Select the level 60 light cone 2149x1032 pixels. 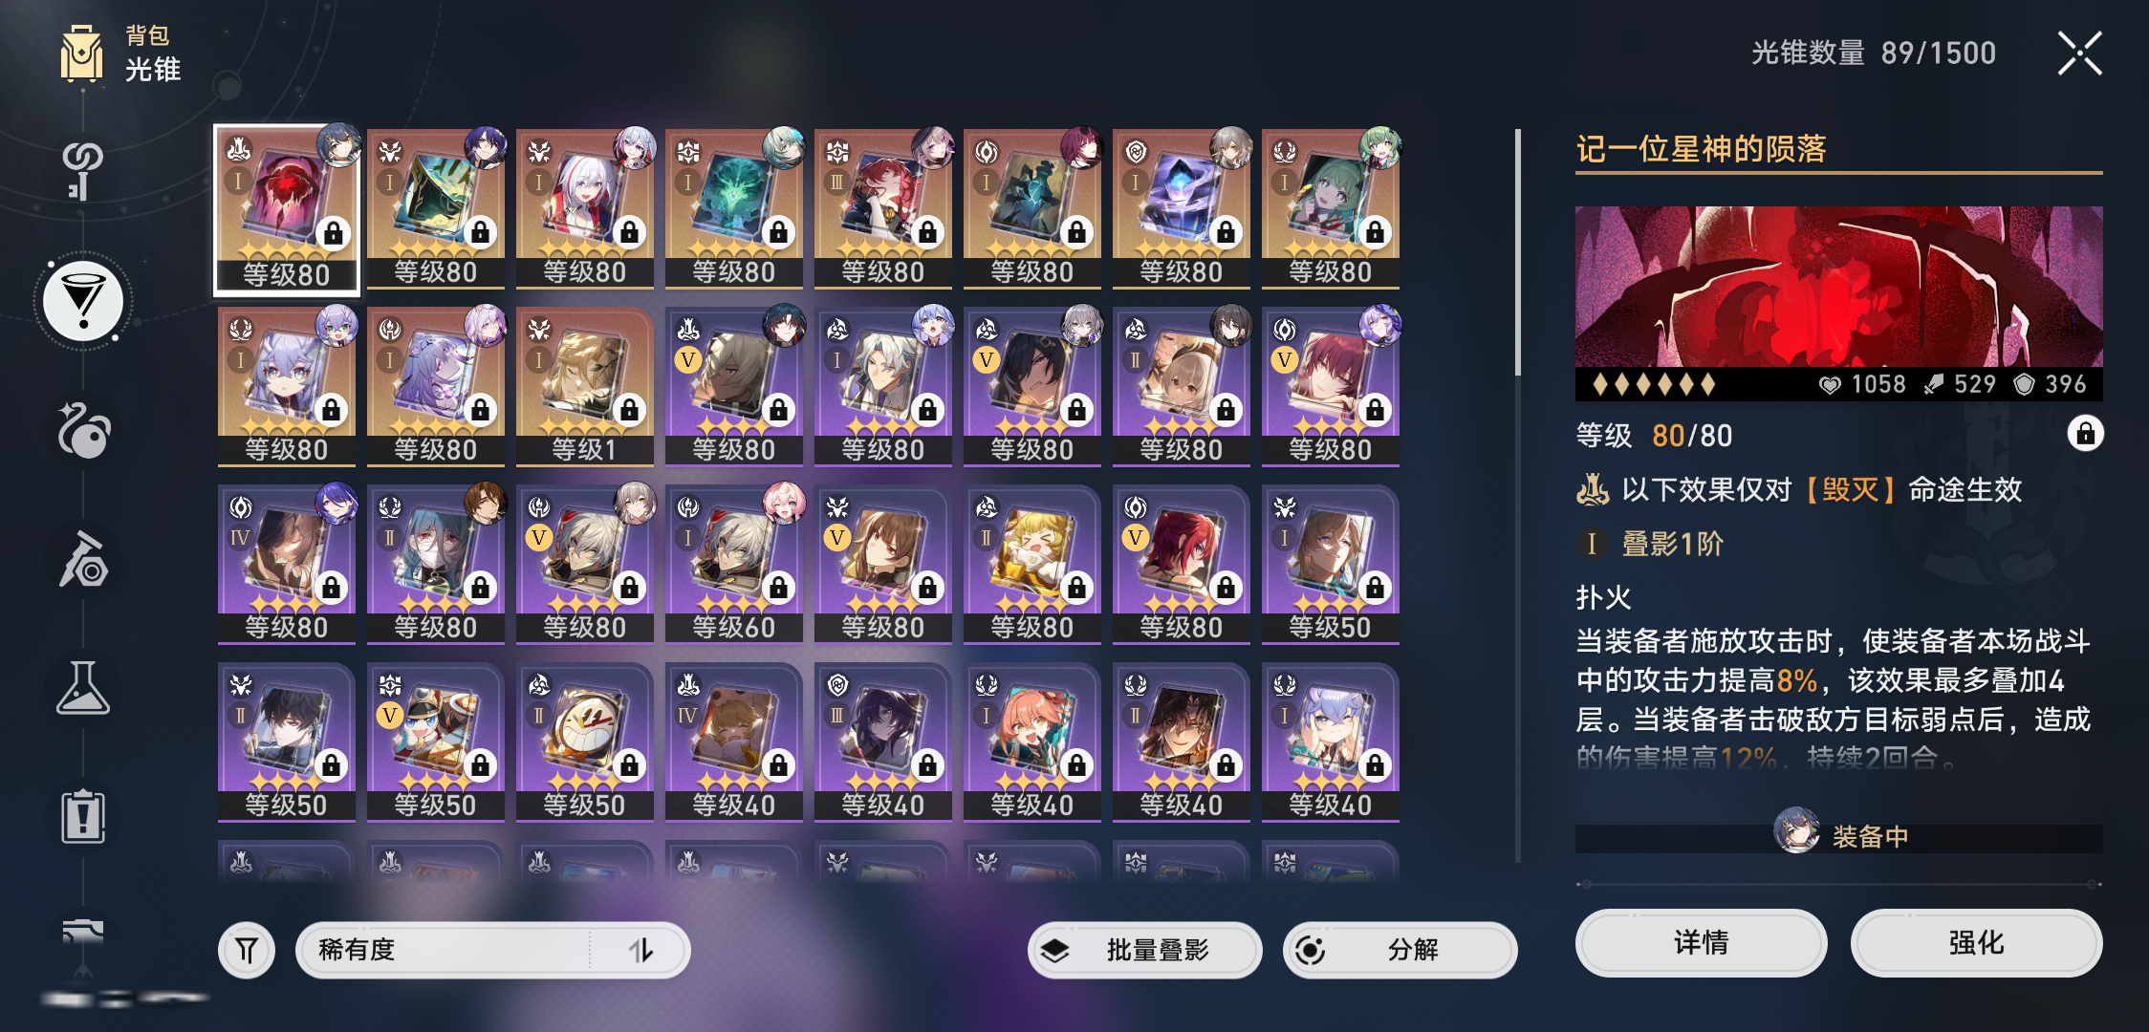click(733, 565)
